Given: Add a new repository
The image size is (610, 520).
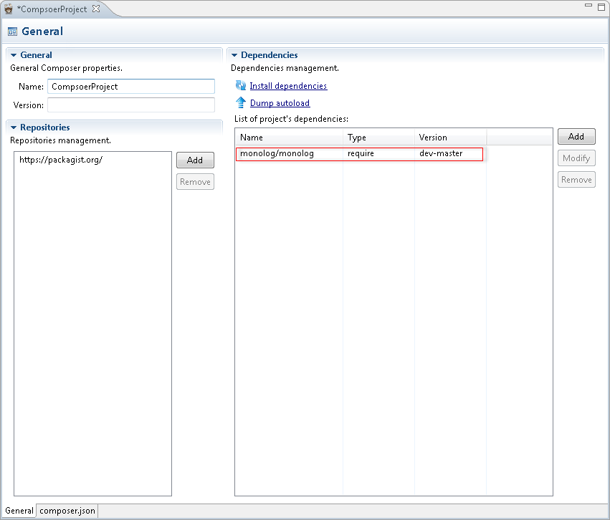Looking at the screenshot, I should coord(195,160).
